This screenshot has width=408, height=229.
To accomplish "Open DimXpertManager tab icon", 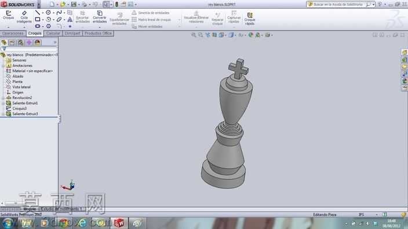I will click(x=29, y=42).
